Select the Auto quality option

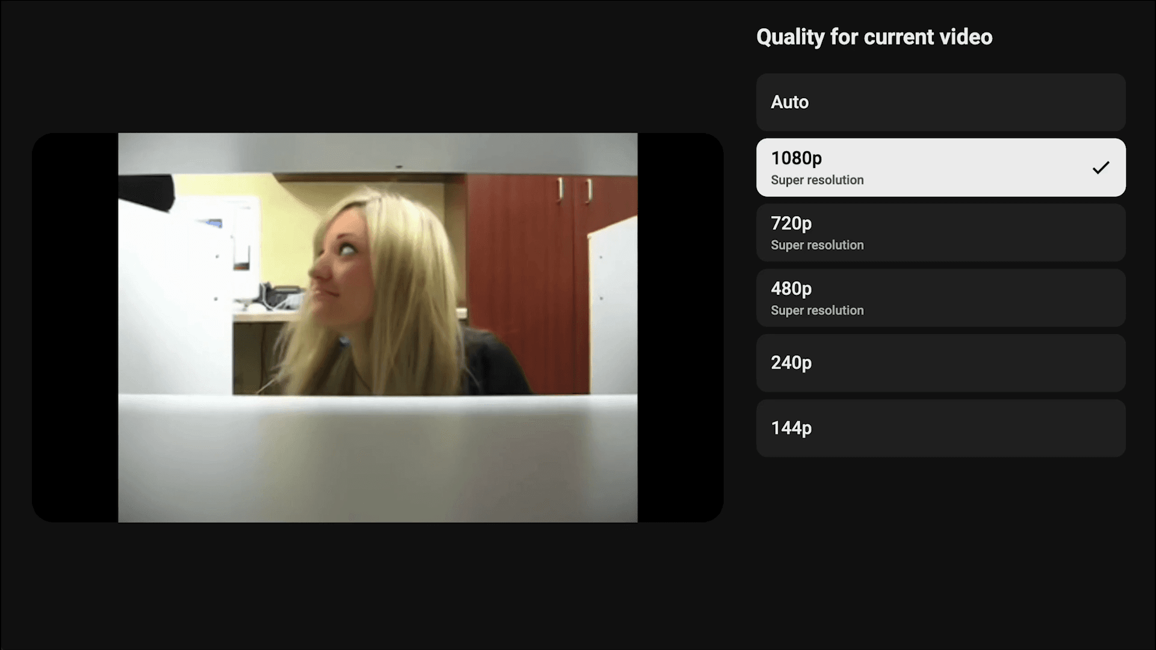pyautogui.click(x=940, y=102)
